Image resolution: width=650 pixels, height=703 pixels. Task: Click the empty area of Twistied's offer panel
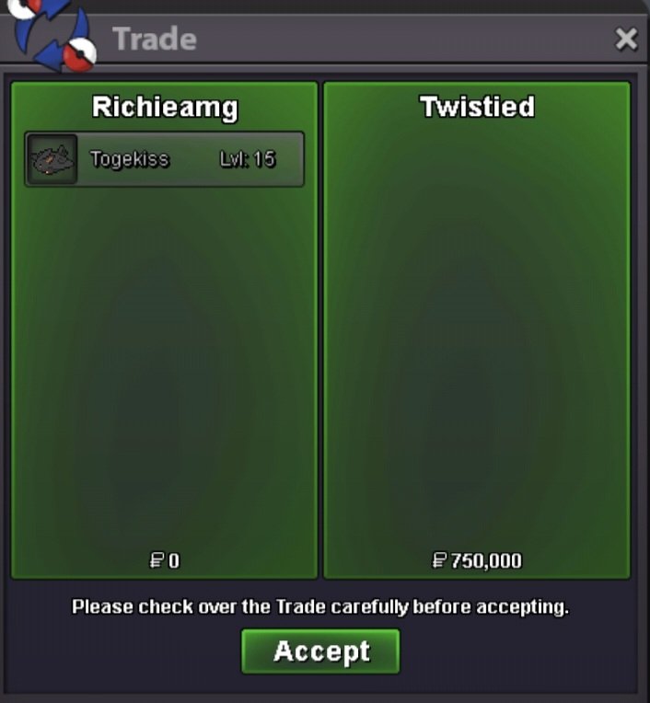[477, 336]
